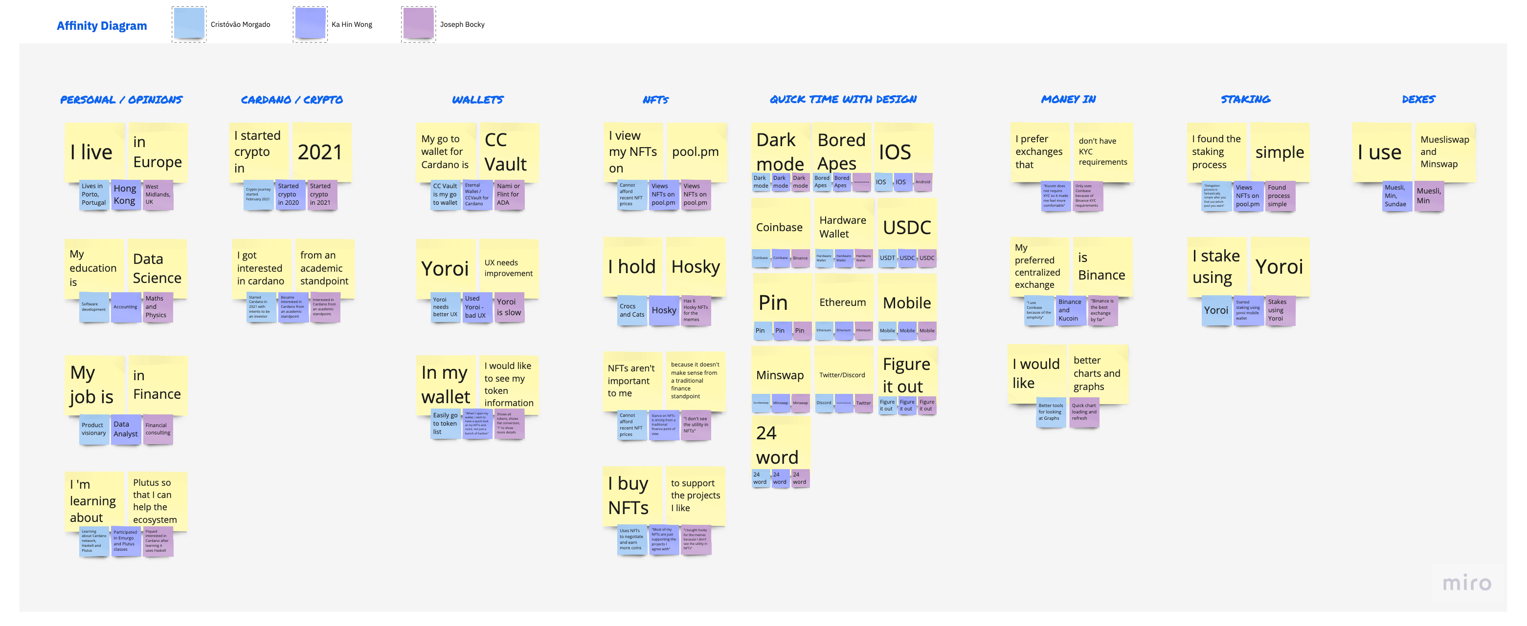Image resolution: width=1527 pixels, height=626 pixels.
Task: Click the small 'Hong Kong' sticky note
Action: coord(125,194)
